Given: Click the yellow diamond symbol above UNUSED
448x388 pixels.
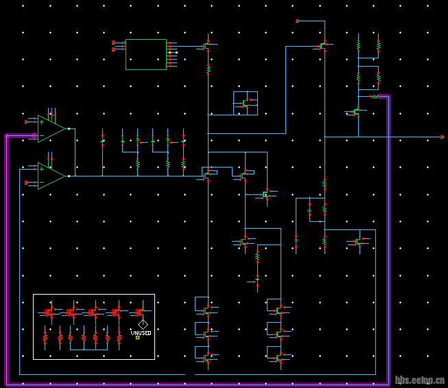Looking at the screenshot, I should pos(143,323).
